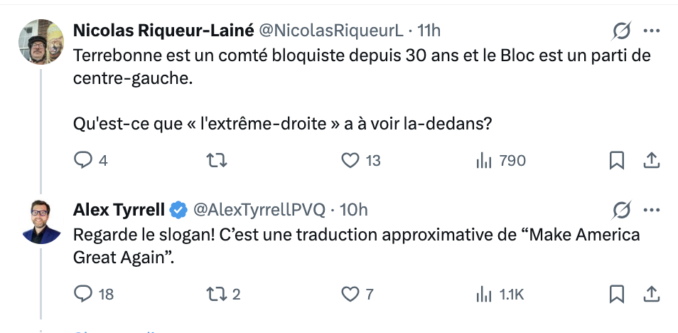
Task: Share Nicolas Riqueur-Lainé's tweet
Action: [651, 161]
